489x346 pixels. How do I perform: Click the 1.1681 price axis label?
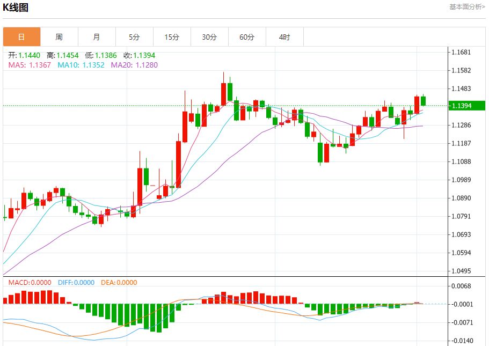tap(461, 53)
